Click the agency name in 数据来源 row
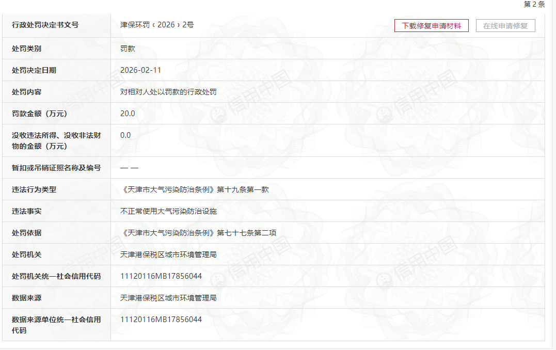Viewport: 556px width, 350px height. coord(168,298)
